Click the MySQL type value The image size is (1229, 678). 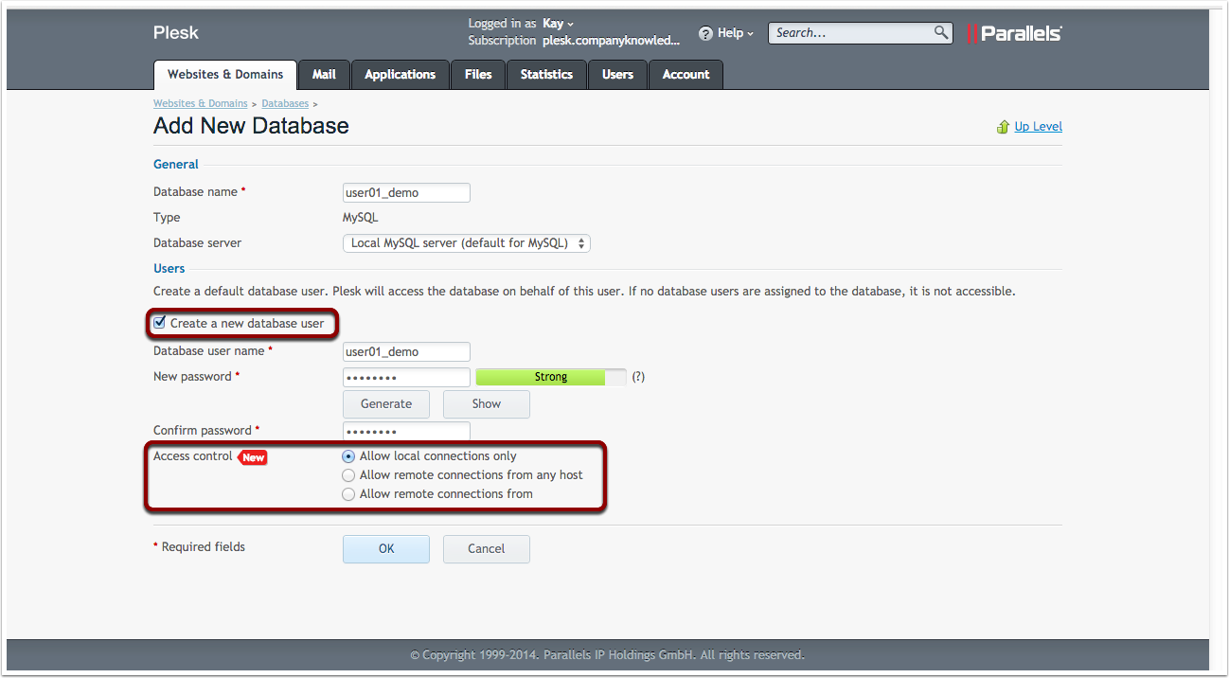360,218
